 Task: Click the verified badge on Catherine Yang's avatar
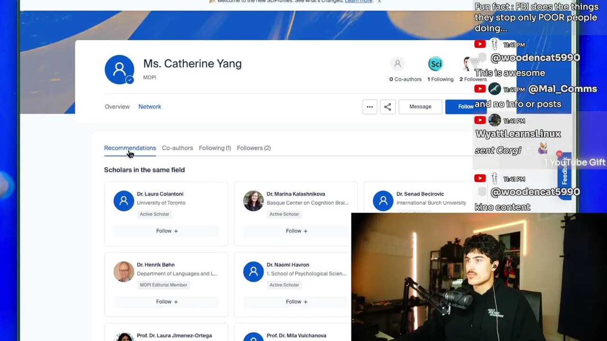coord(129,80)
